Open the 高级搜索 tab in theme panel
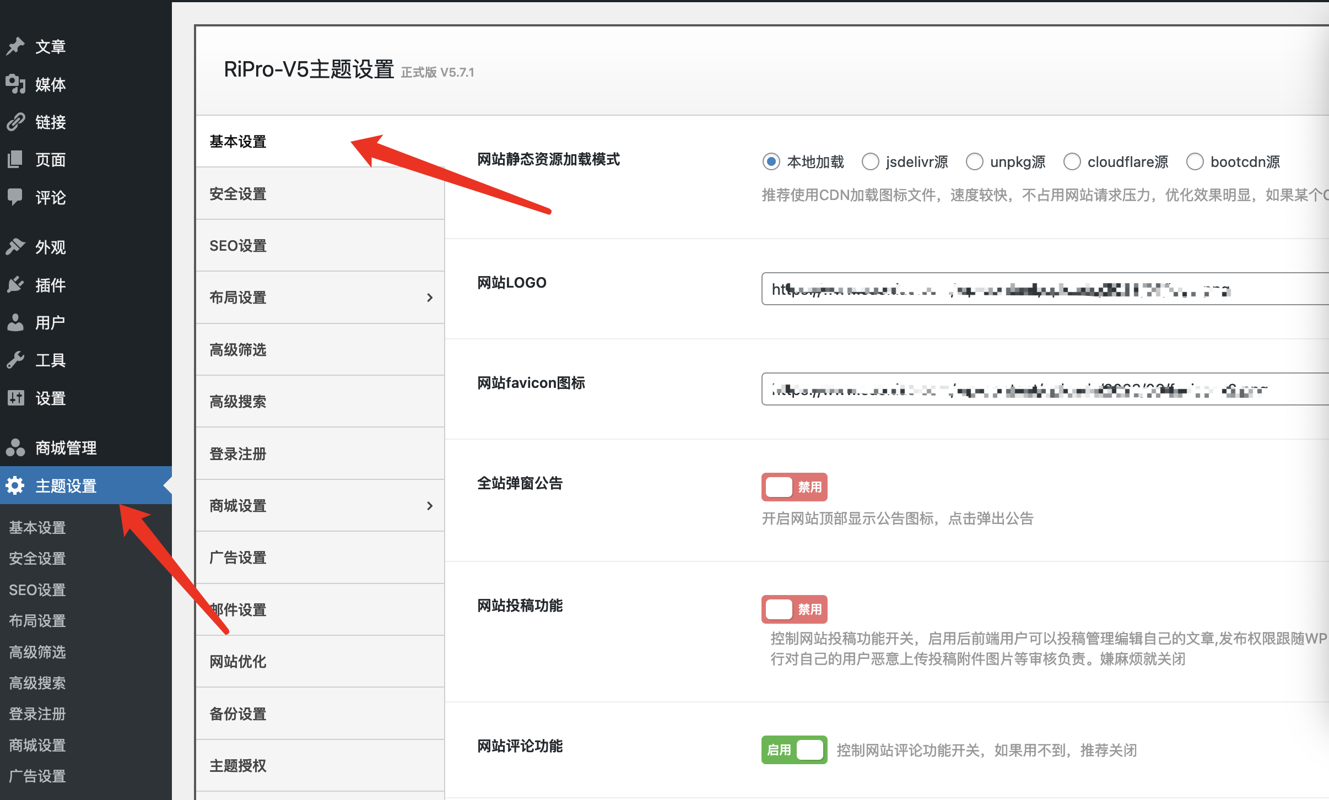This screenshot has height=800, width=1329. pos(320,402)
